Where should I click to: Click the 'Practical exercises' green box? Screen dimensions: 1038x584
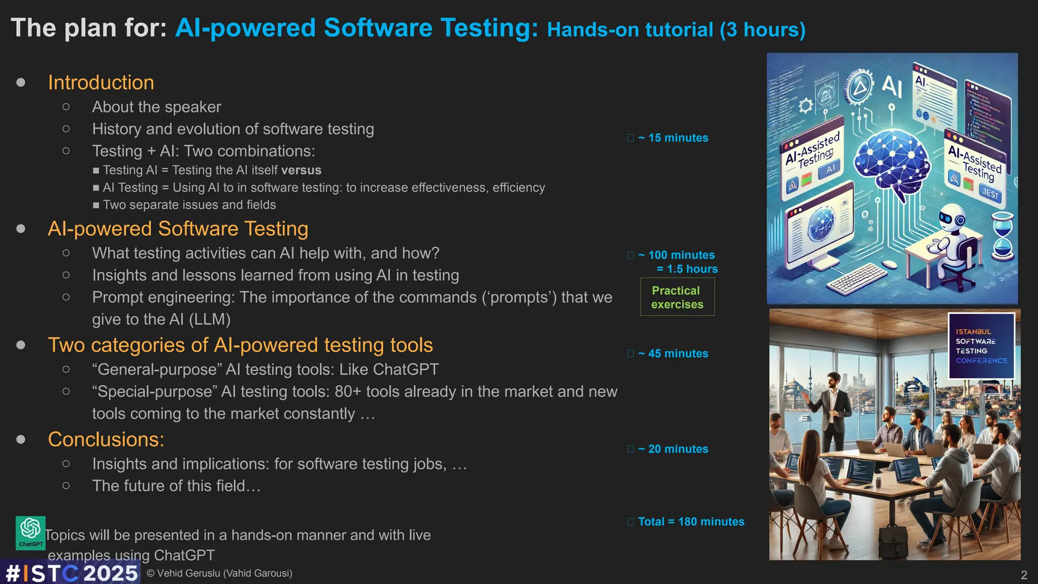677,297
